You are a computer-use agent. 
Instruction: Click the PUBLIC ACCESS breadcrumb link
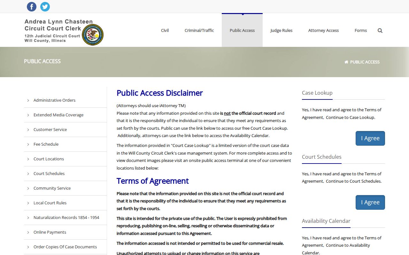click(x=365, y=62)
